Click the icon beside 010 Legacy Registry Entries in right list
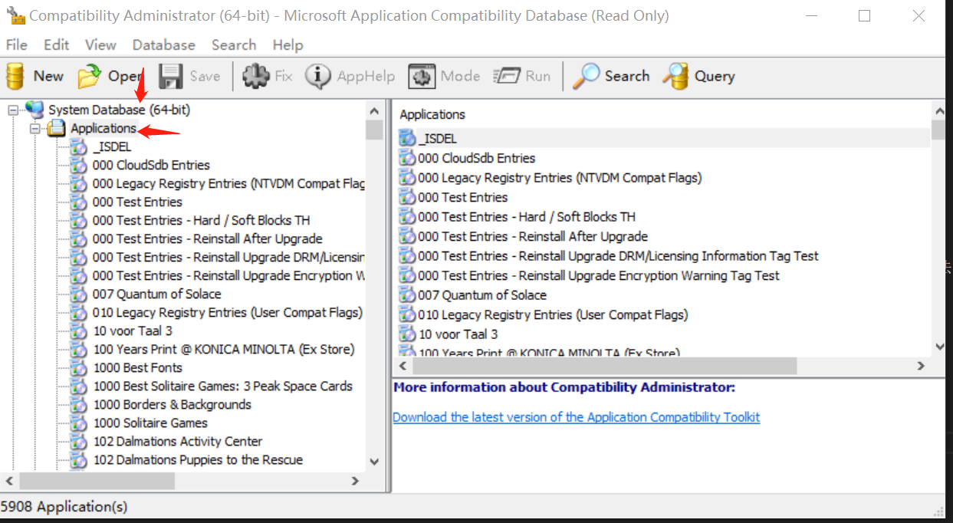Screen dimensions: 953x523 click(408, 314)
